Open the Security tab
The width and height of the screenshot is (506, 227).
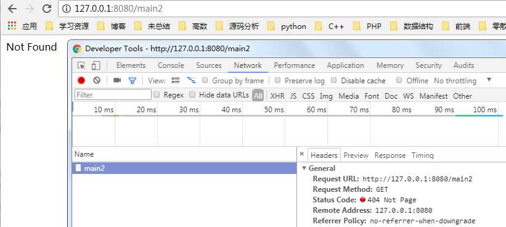[428, 65]
